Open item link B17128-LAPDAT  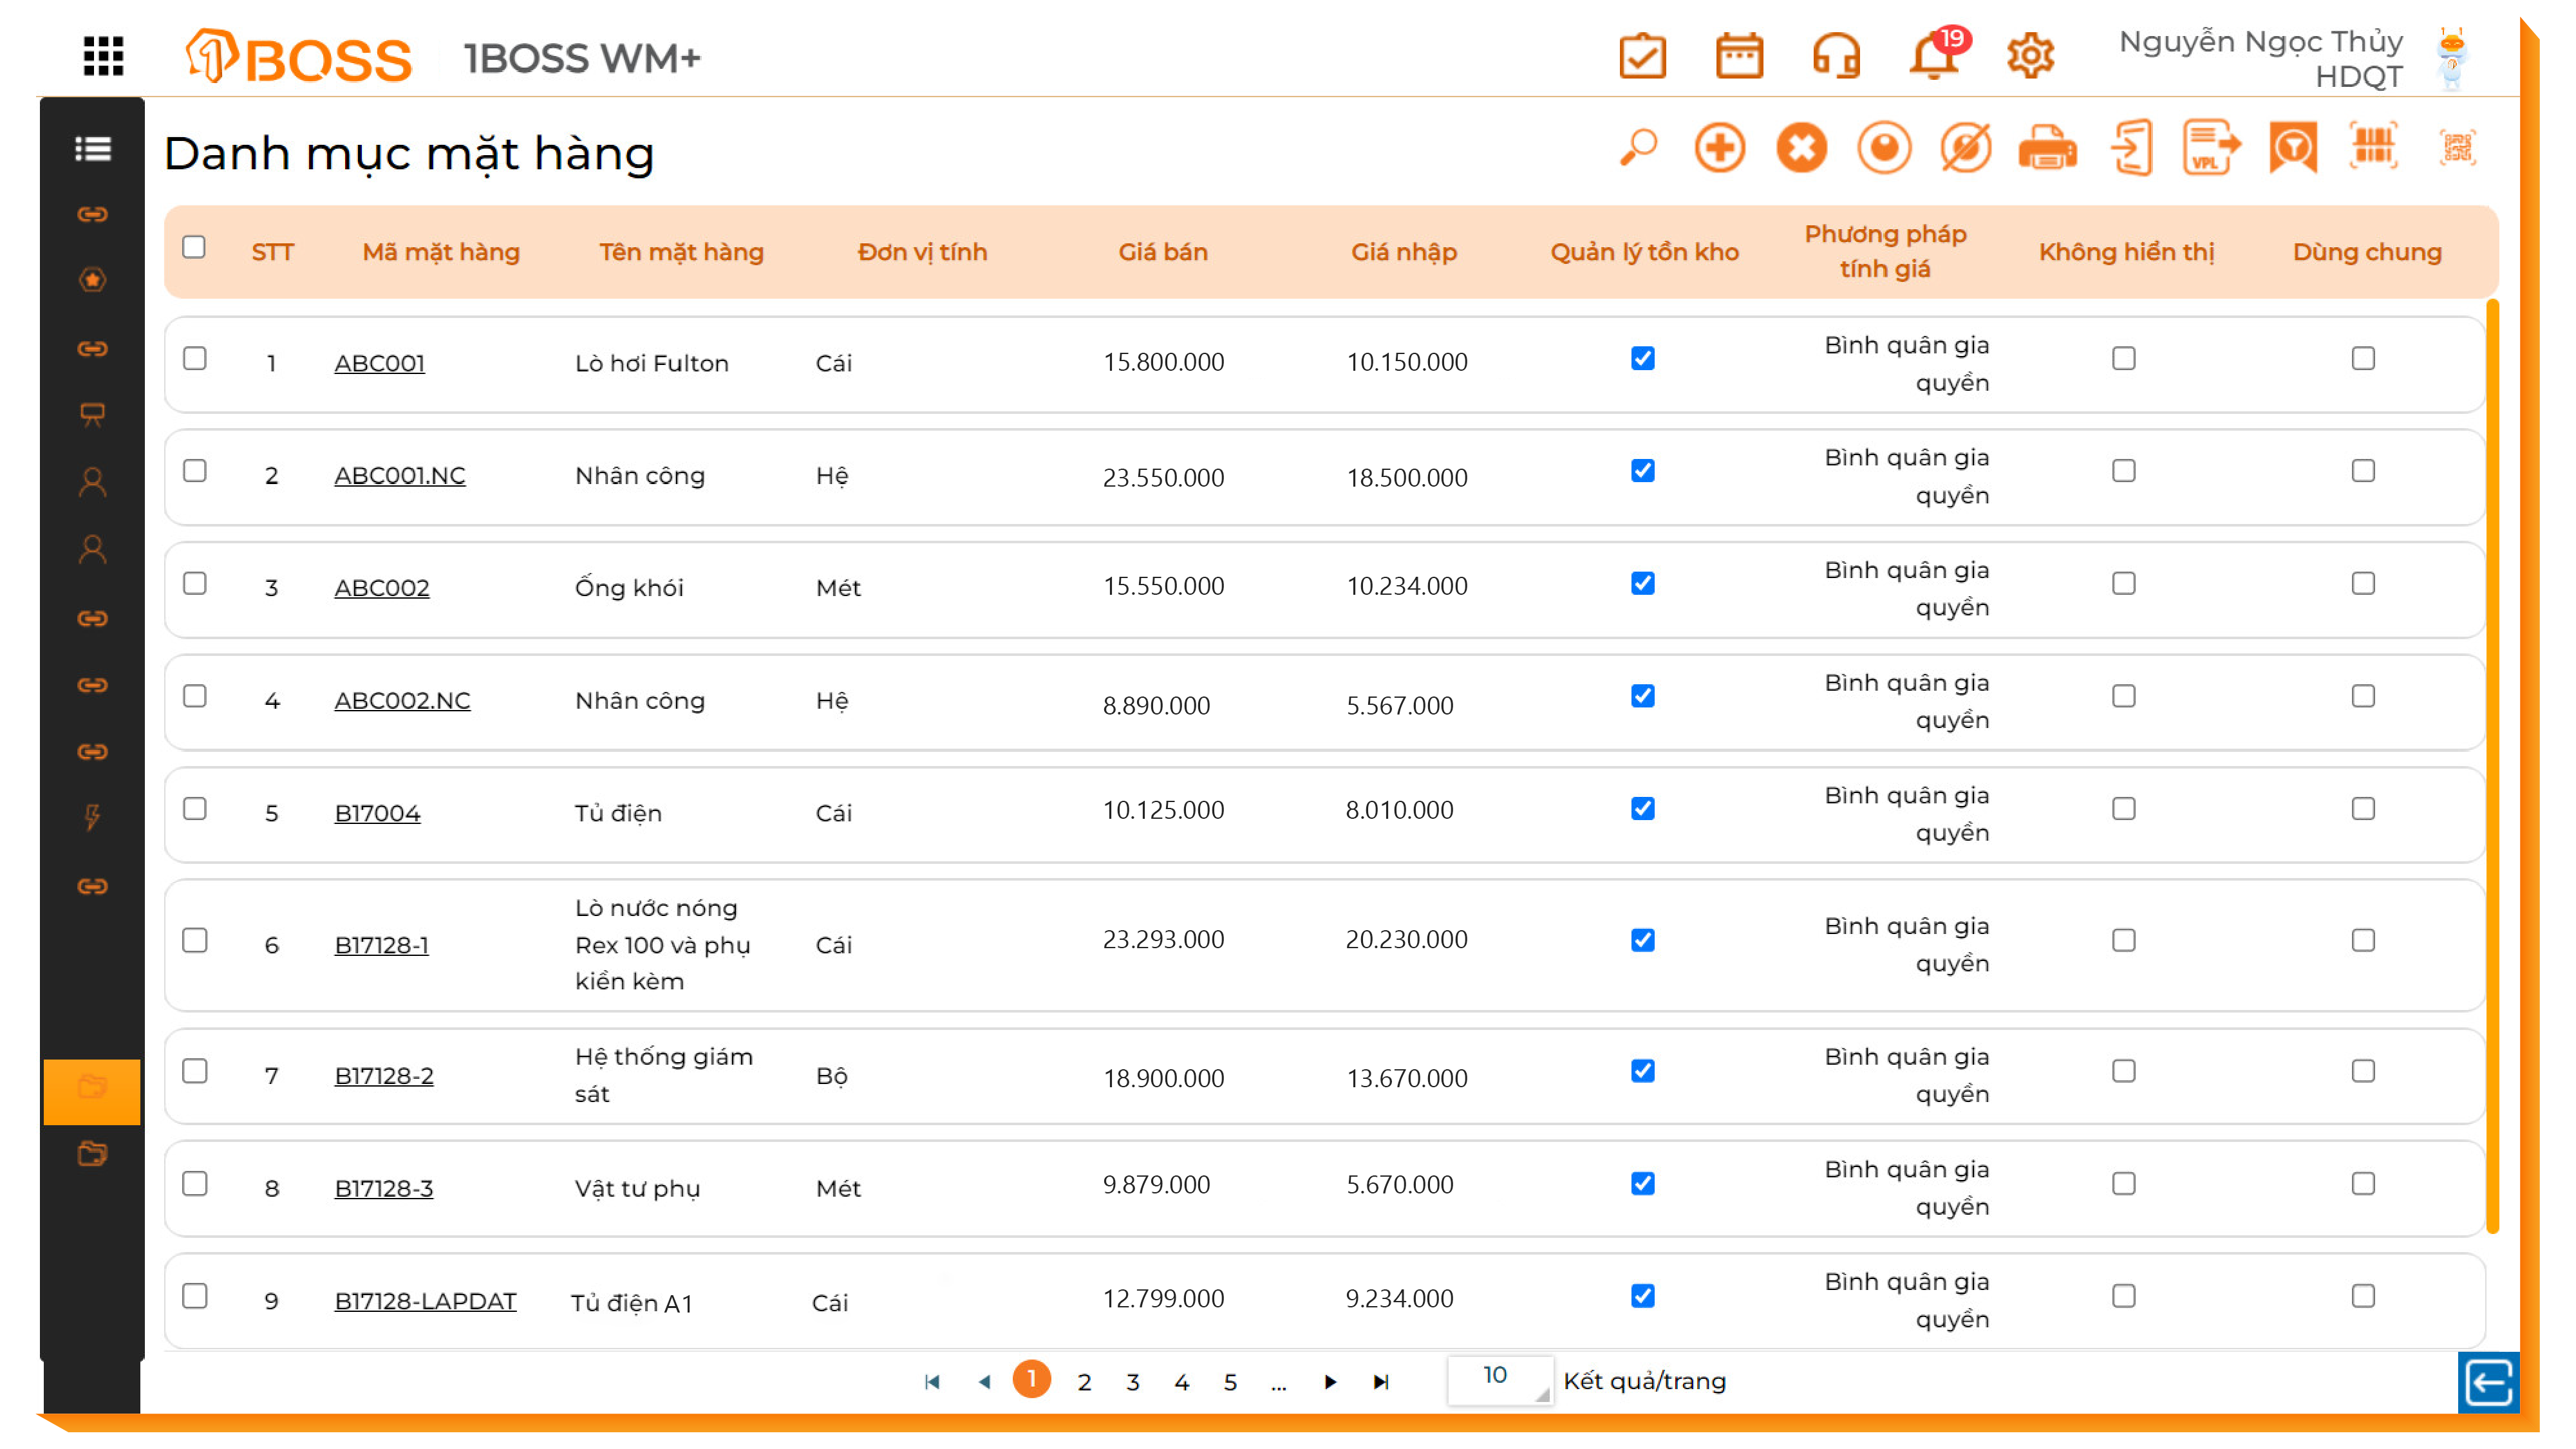425,1301
